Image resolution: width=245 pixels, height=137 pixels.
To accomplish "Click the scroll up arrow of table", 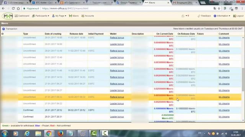I will point(243,38).
